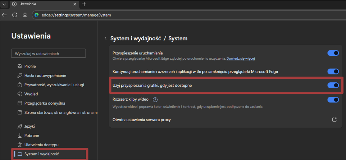Click the download arrow icon for Pobrane
Screen dimensions: 346x160
pyautogui.click(x=20, y=136)
